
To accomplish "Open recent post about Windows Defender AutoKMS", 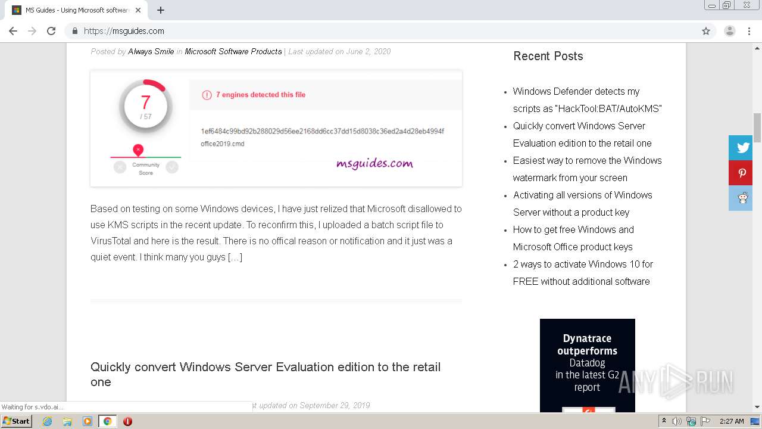I will point(588,100).
